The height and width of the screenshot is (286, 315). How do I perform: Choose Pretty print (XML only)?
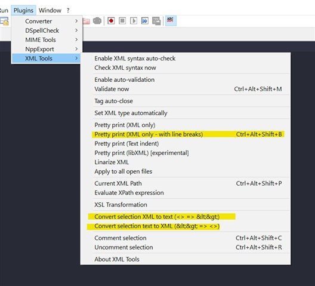coord(185,125)
